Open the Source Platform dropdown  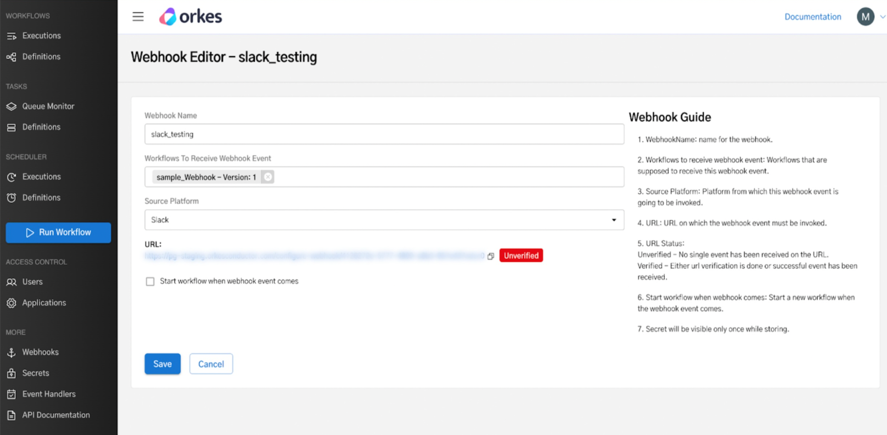(614, 220)
